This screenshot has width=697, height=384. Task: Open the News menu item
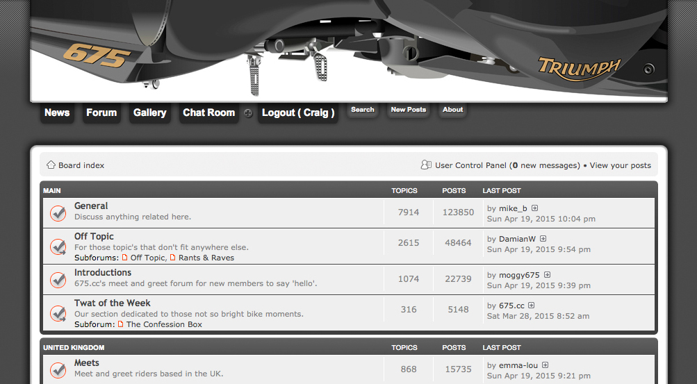[x=57, y=112]
